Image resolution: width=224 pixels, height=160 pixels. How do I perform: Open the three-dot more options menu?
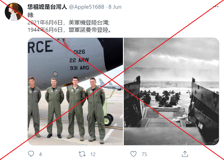click(x=216, y=6)
